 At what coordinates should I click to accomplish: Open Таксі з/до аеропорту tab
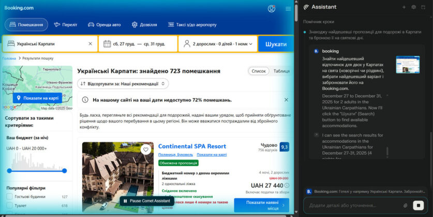pos(192,24)
